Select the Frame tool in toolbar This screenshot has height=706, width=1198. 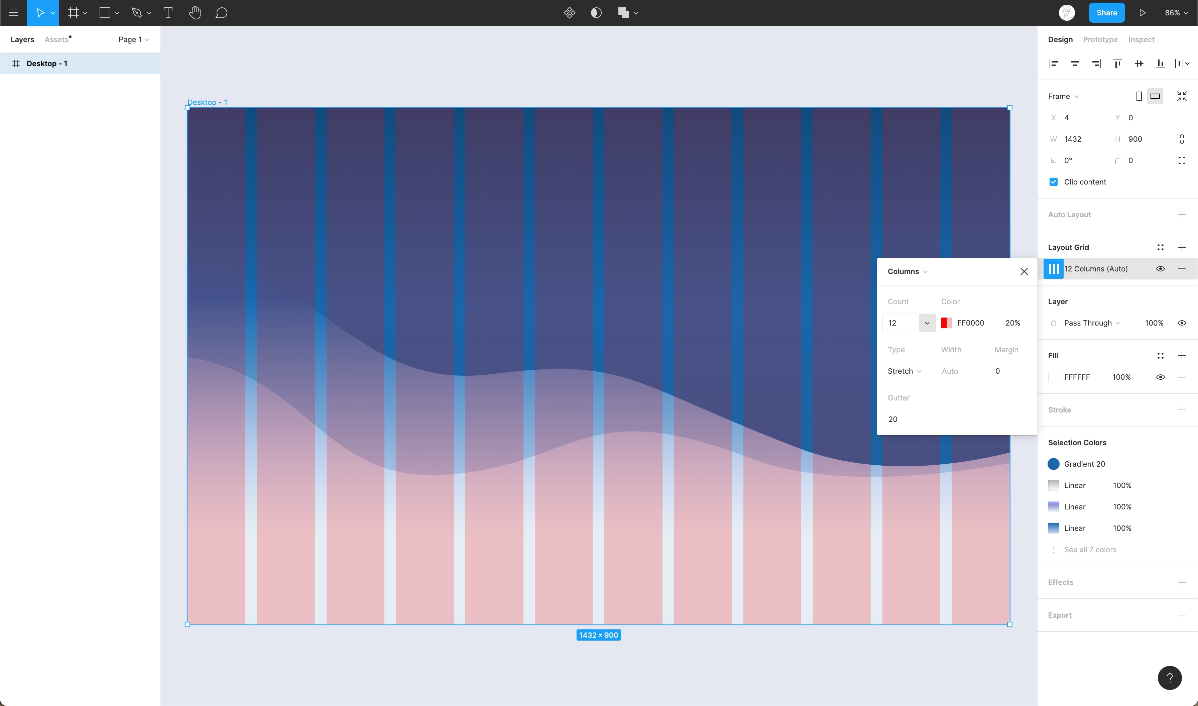click(x=73, y=13)
